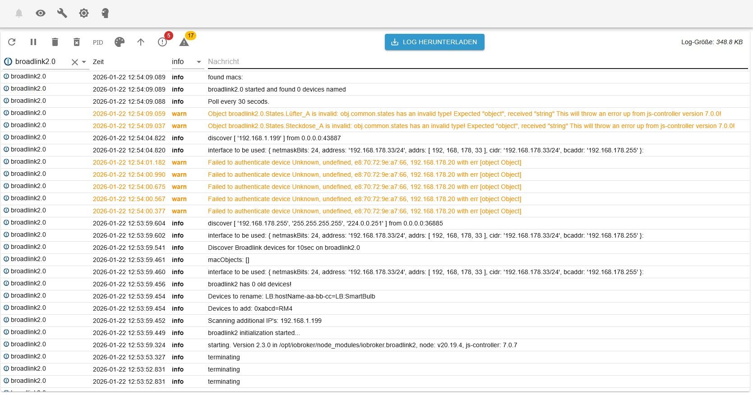
Task: Pause the live log output
Action: [x=33, y=42]
